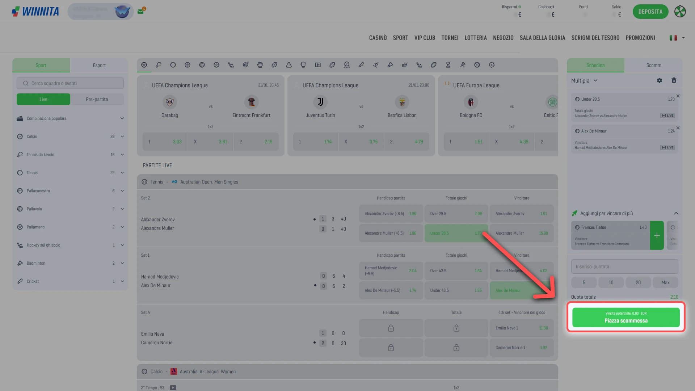This screenshot has height=391, width=695.
Task: Clear betslip with trash icon
Action: click(674, 80)
